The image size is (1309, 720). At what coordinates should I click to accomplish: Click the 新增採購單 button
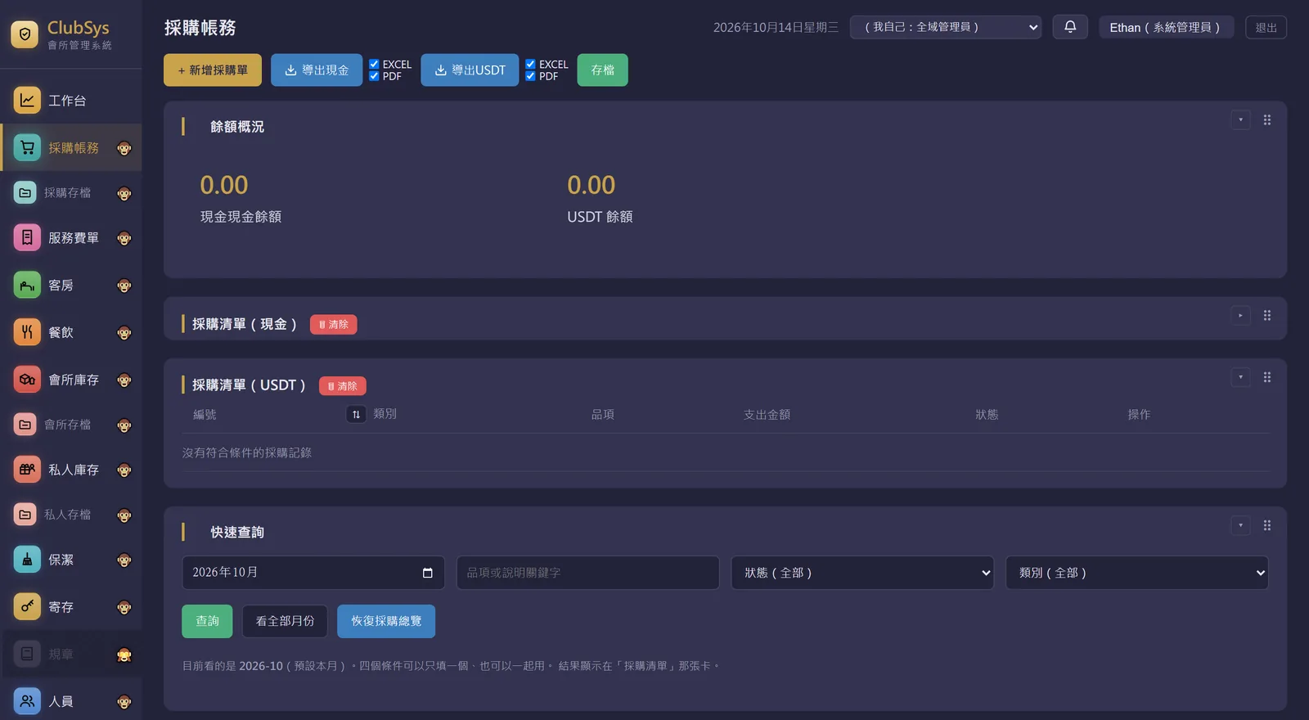click(213, 70)
